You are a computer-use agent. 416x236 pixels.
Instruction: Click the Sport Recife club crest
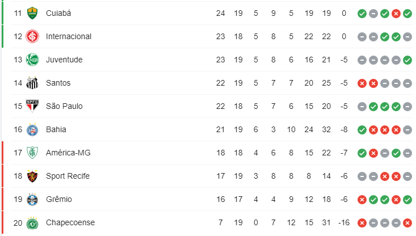(x=32, y=176)
